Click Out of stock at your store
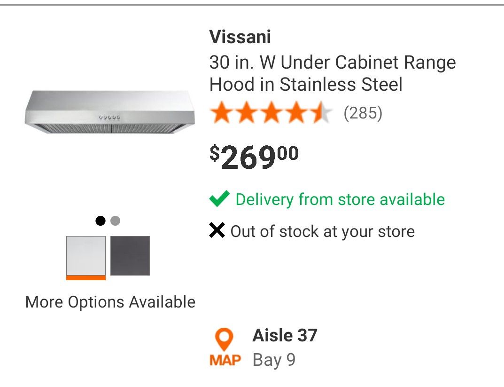 click(322, 232)
